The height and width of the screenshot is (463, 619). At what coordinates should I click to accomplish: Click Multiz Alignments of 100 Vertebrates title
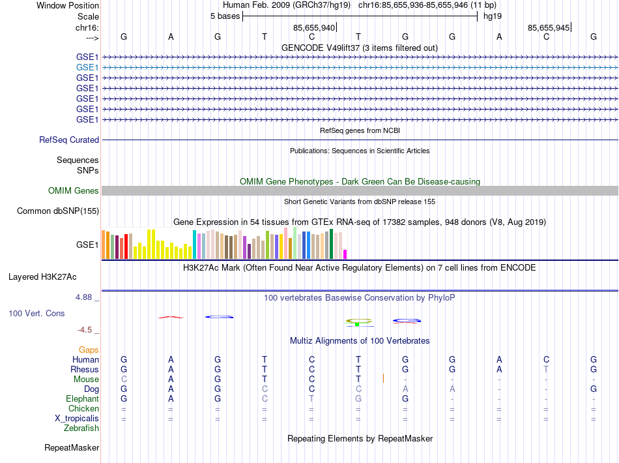(360, 340)
